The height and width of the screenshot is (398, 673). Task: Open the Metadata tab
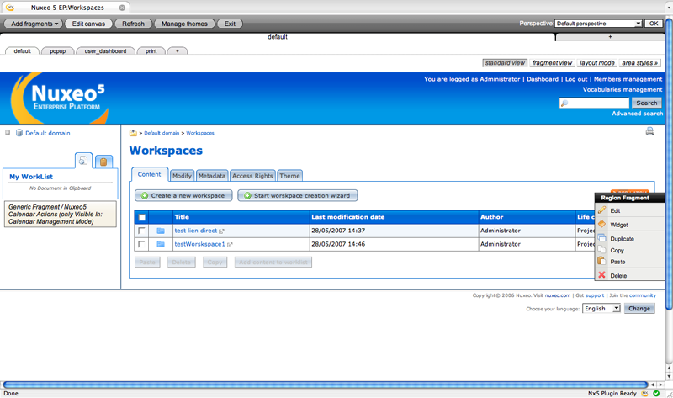coord(212,176)
